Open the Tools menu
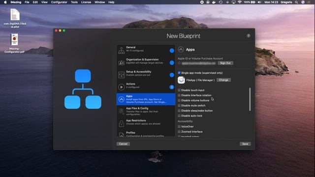 (74, 2)
